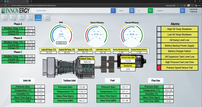Click Fuel Heat Flow value 51.38

point(125,101)
